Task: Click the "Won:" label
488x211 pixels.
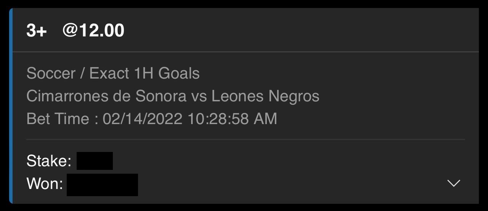Action: coord(45,184)
